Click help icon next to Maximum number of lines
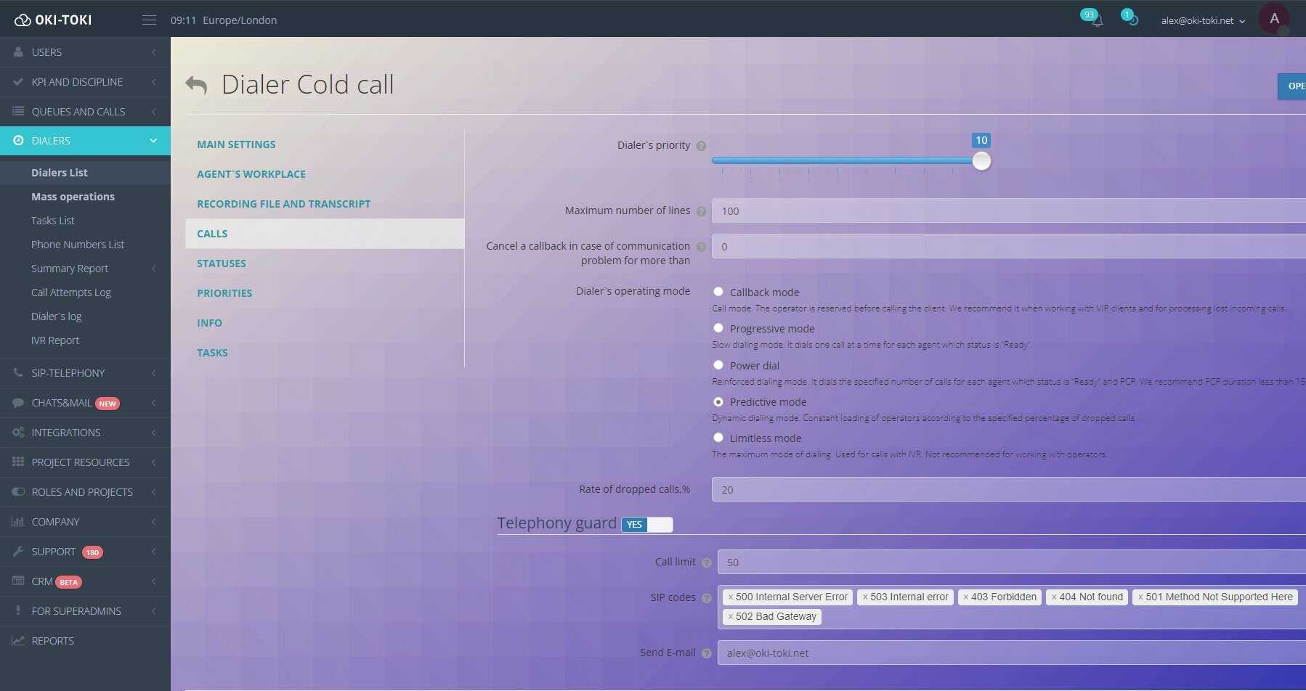Image resolution: width=1306 pixels, height=691 pixels. pyautogui.click(x=701, y=211)
